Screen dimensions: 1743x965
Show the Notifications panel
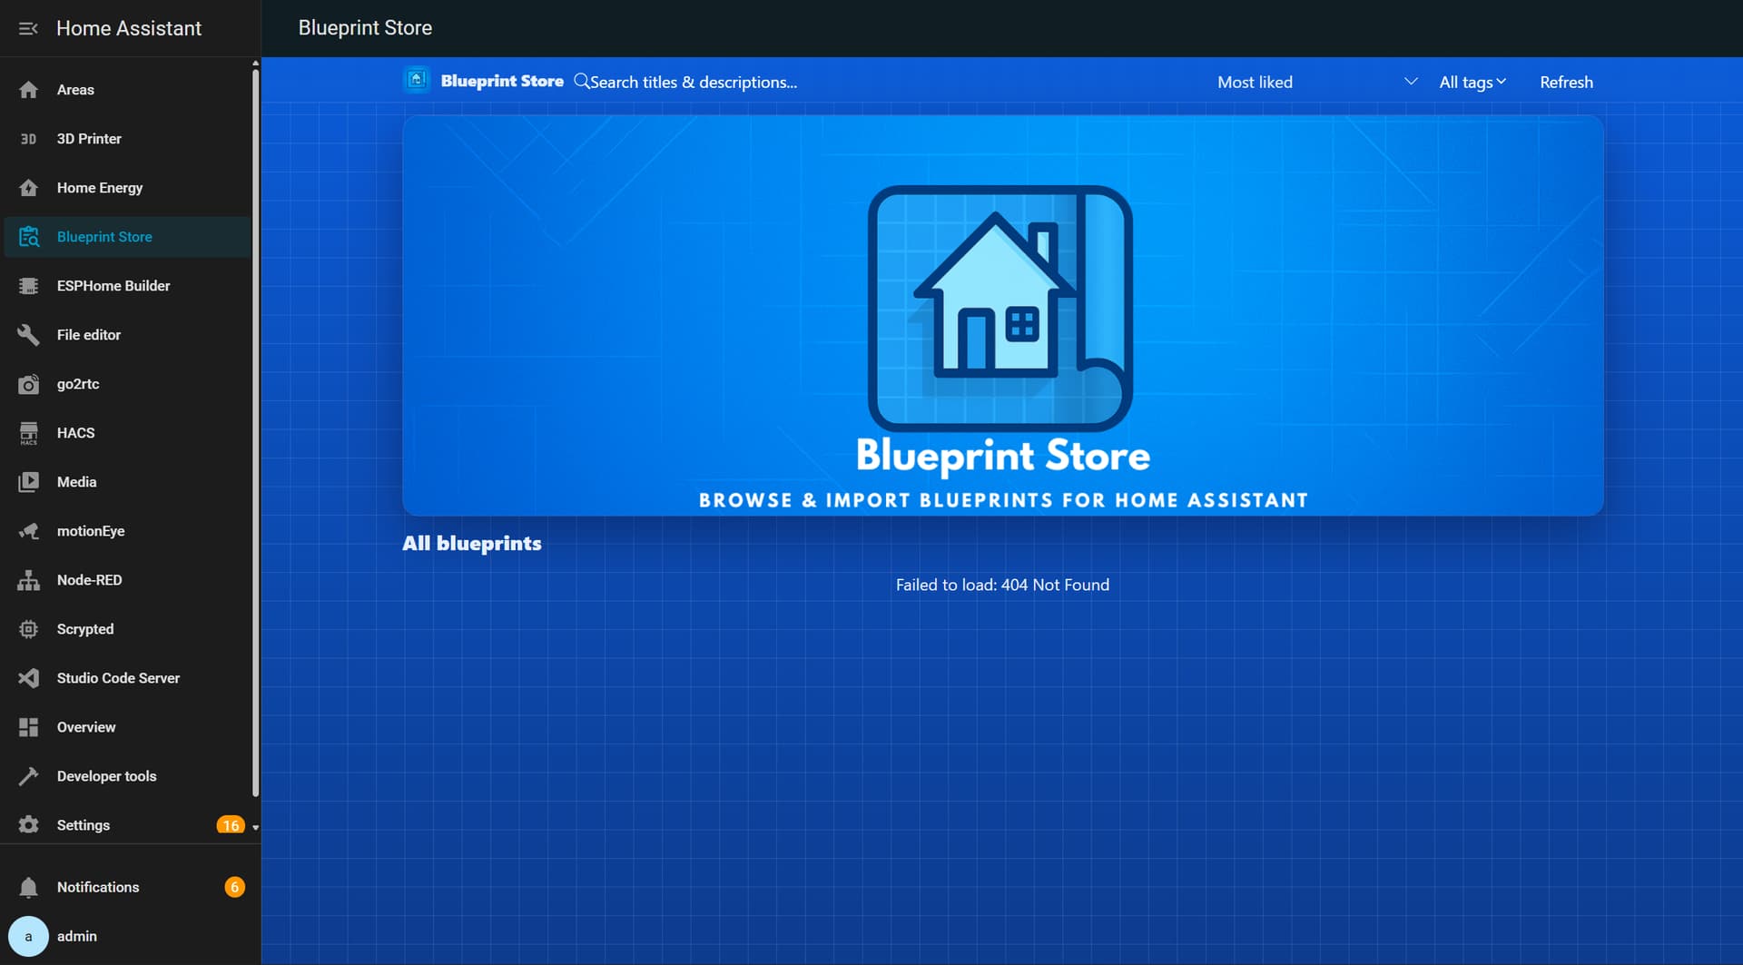point(127,887)
